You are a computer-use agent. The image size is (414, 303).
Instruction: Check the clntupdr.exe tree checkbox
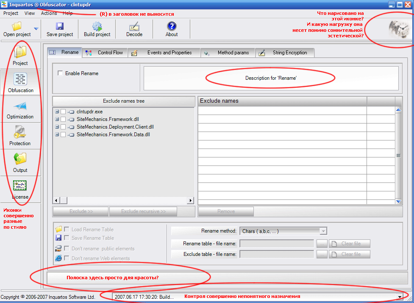pos(63,112)
